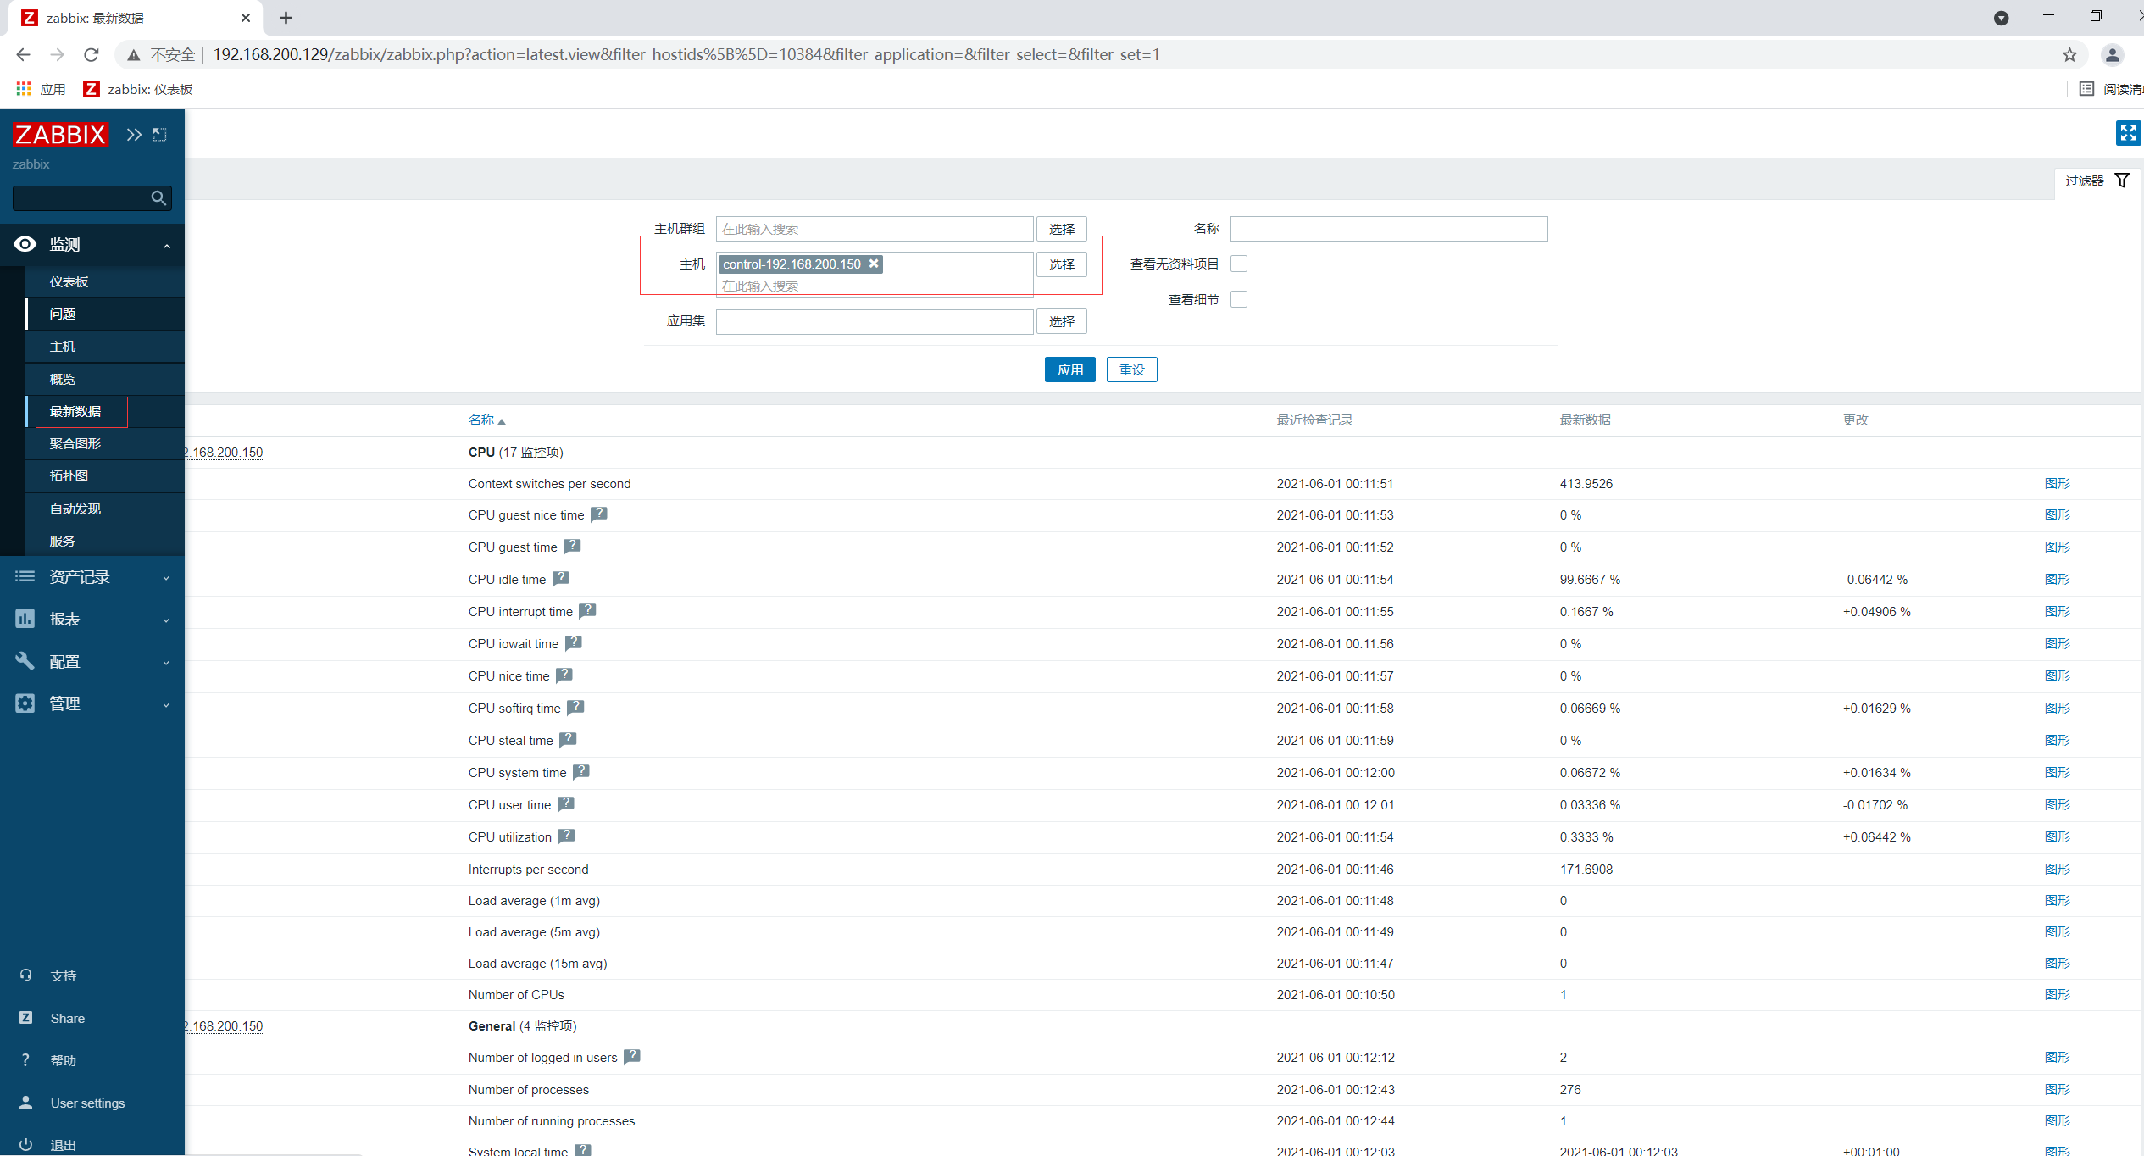
Task: Toggle the 查看细节 checkbox
Action: (1239, 299)
